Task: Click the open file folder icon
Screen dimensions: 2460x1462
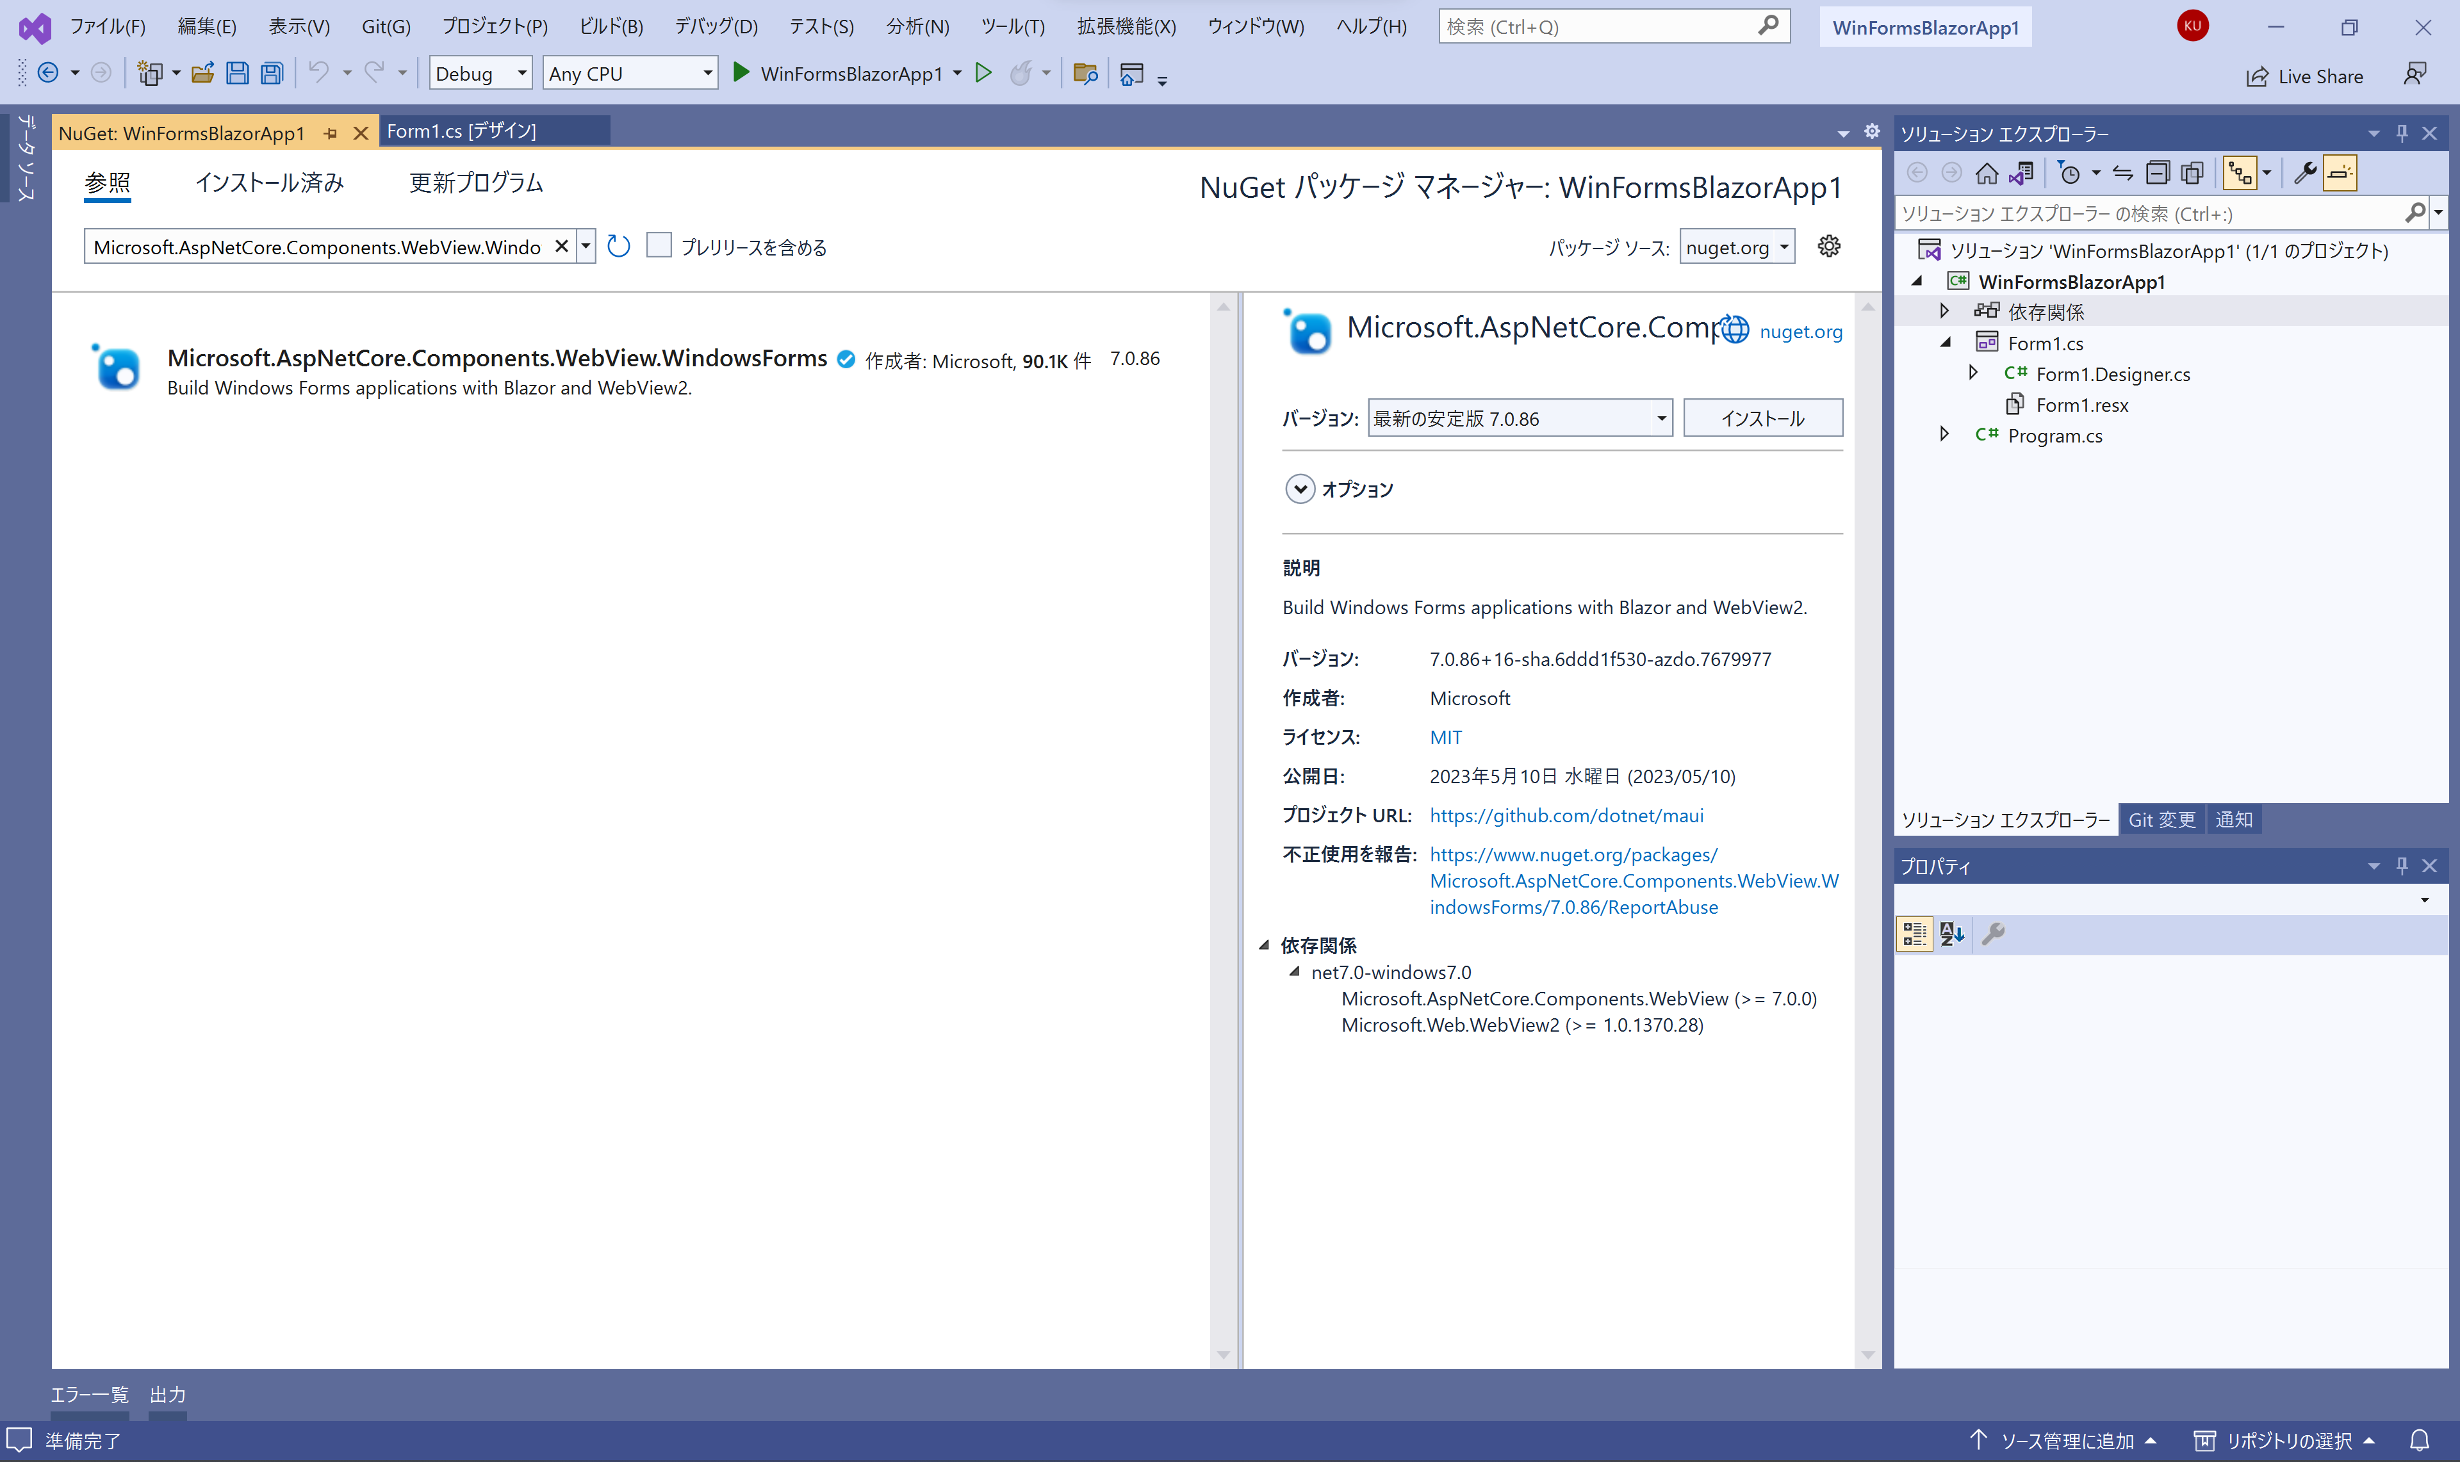Action: pos(203,73)
